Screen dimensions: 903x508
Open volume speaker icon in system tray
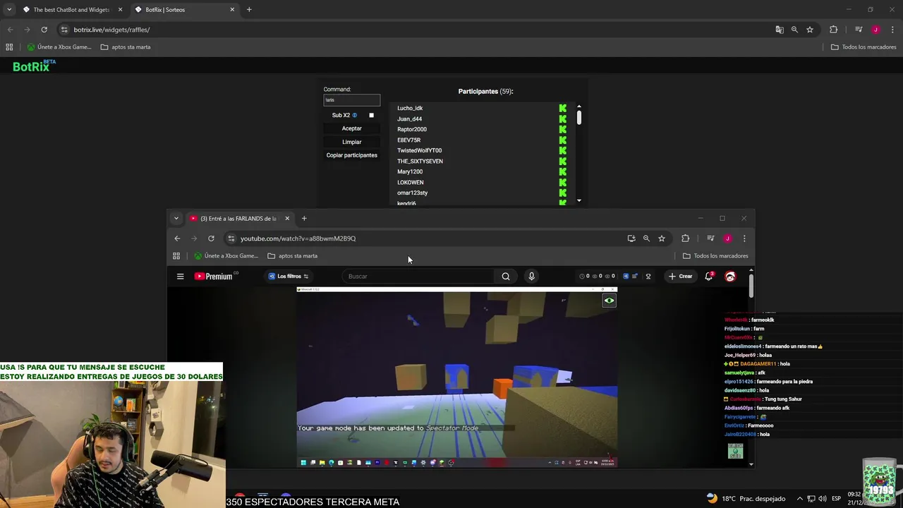(823, 499)
